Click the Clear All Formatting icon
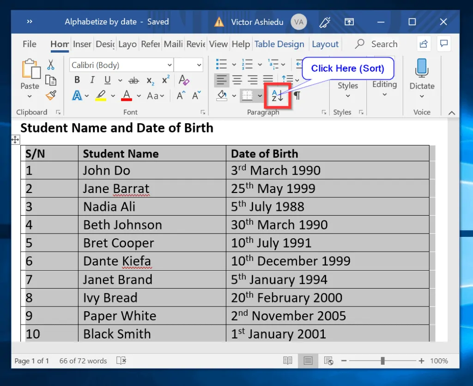473x386 pixels. click(183, 80)
